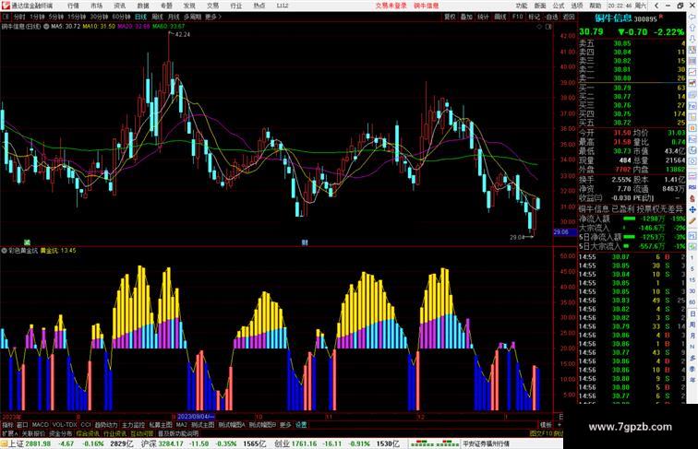
Task: Select the 主力监控 indicator tab
Action: [x=133, y=425]
